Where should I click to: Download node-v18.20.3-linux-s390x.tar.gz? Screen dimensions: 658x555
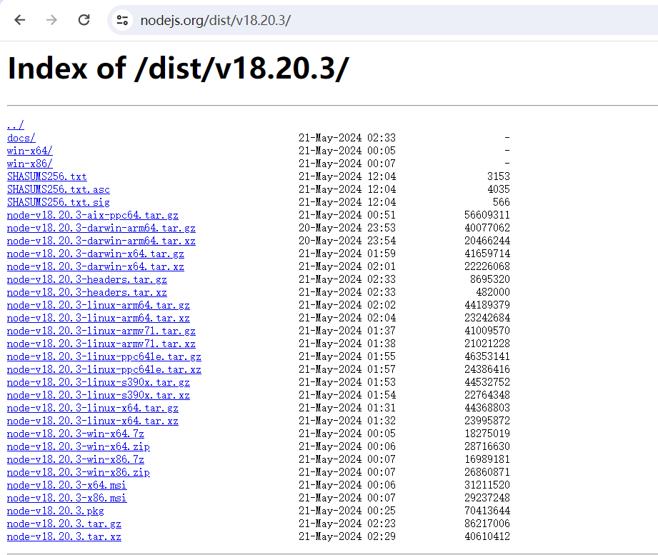(98, 382)
